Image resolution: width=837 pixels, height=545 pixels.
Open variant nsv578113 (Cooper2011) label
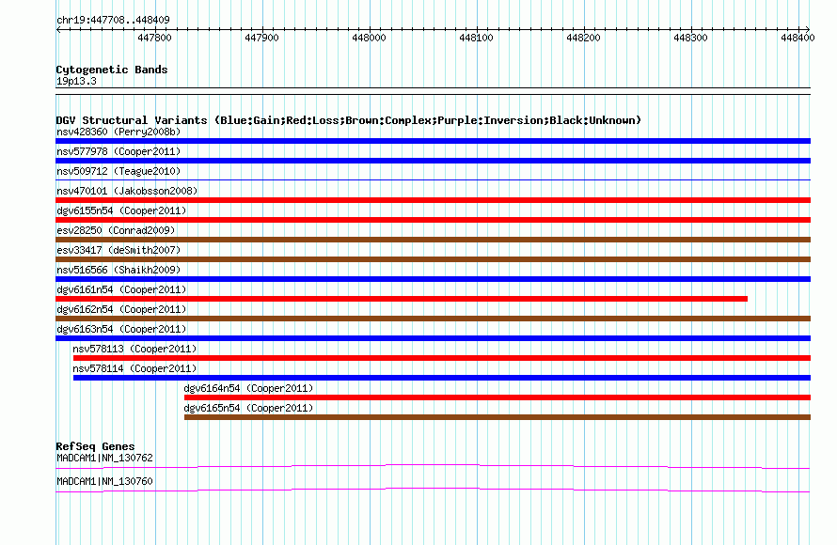(x=134, y=349)
